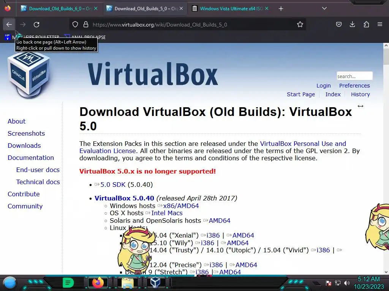This screenshot has height=291, width=389.
Task: Download Xenial i386 package
Action: [213, 235]
